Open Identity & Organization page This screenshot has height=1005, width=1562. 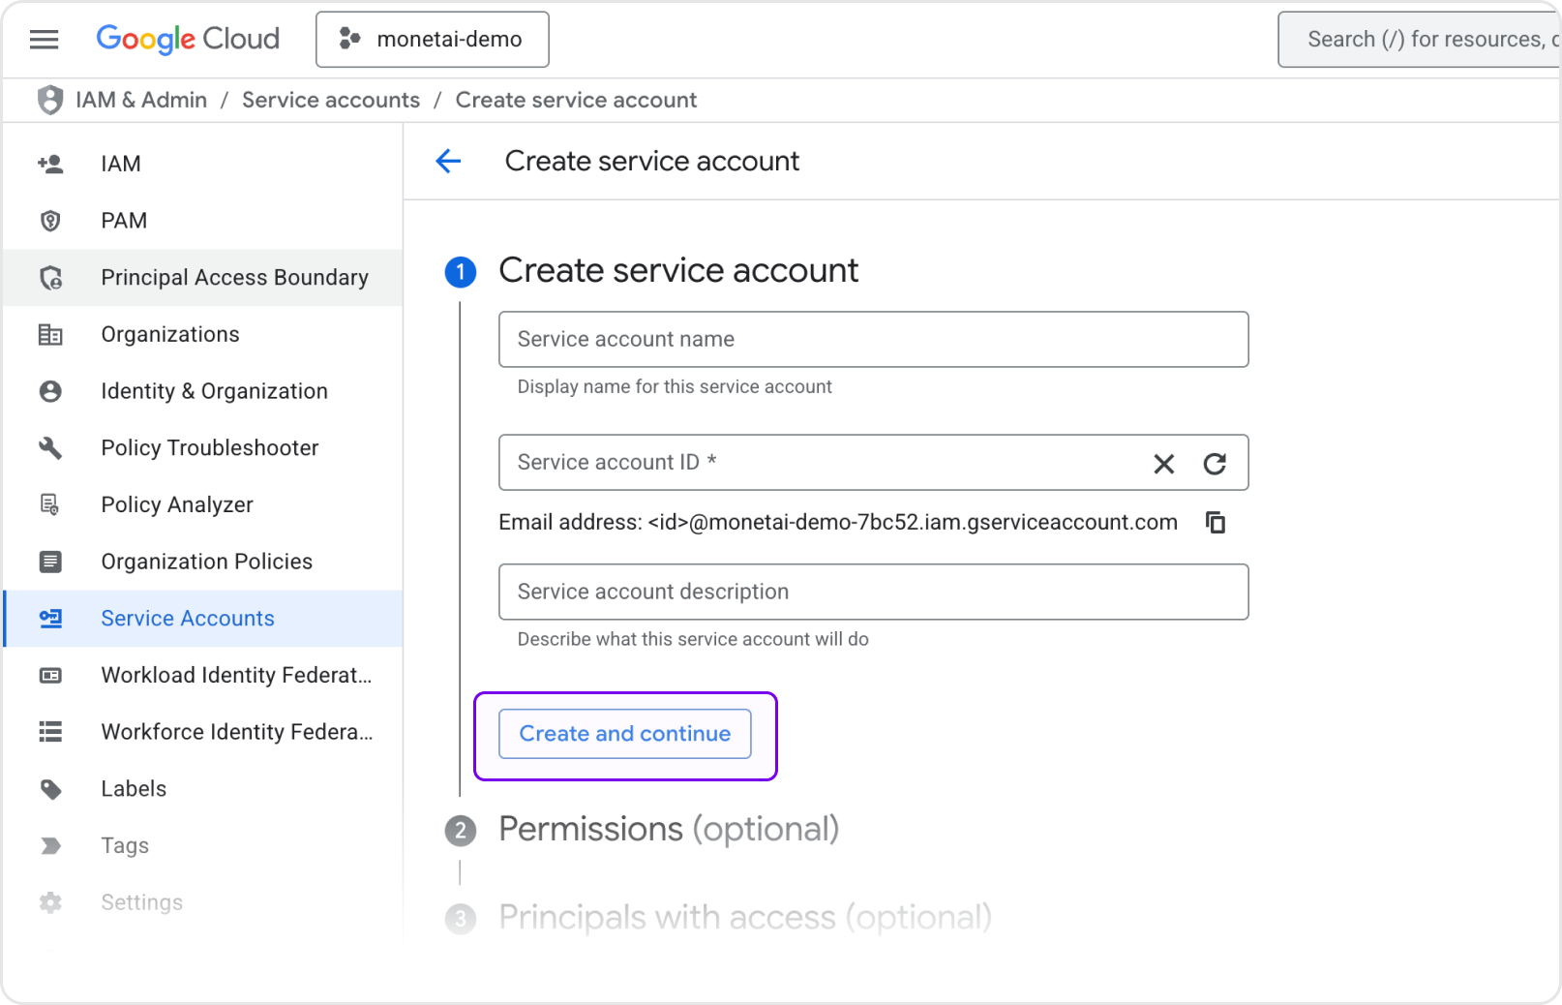click(x=203, y=391)
